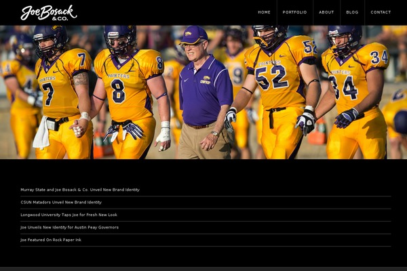
Task: Read the Murray State brand identity article
Action: [80, 190]
